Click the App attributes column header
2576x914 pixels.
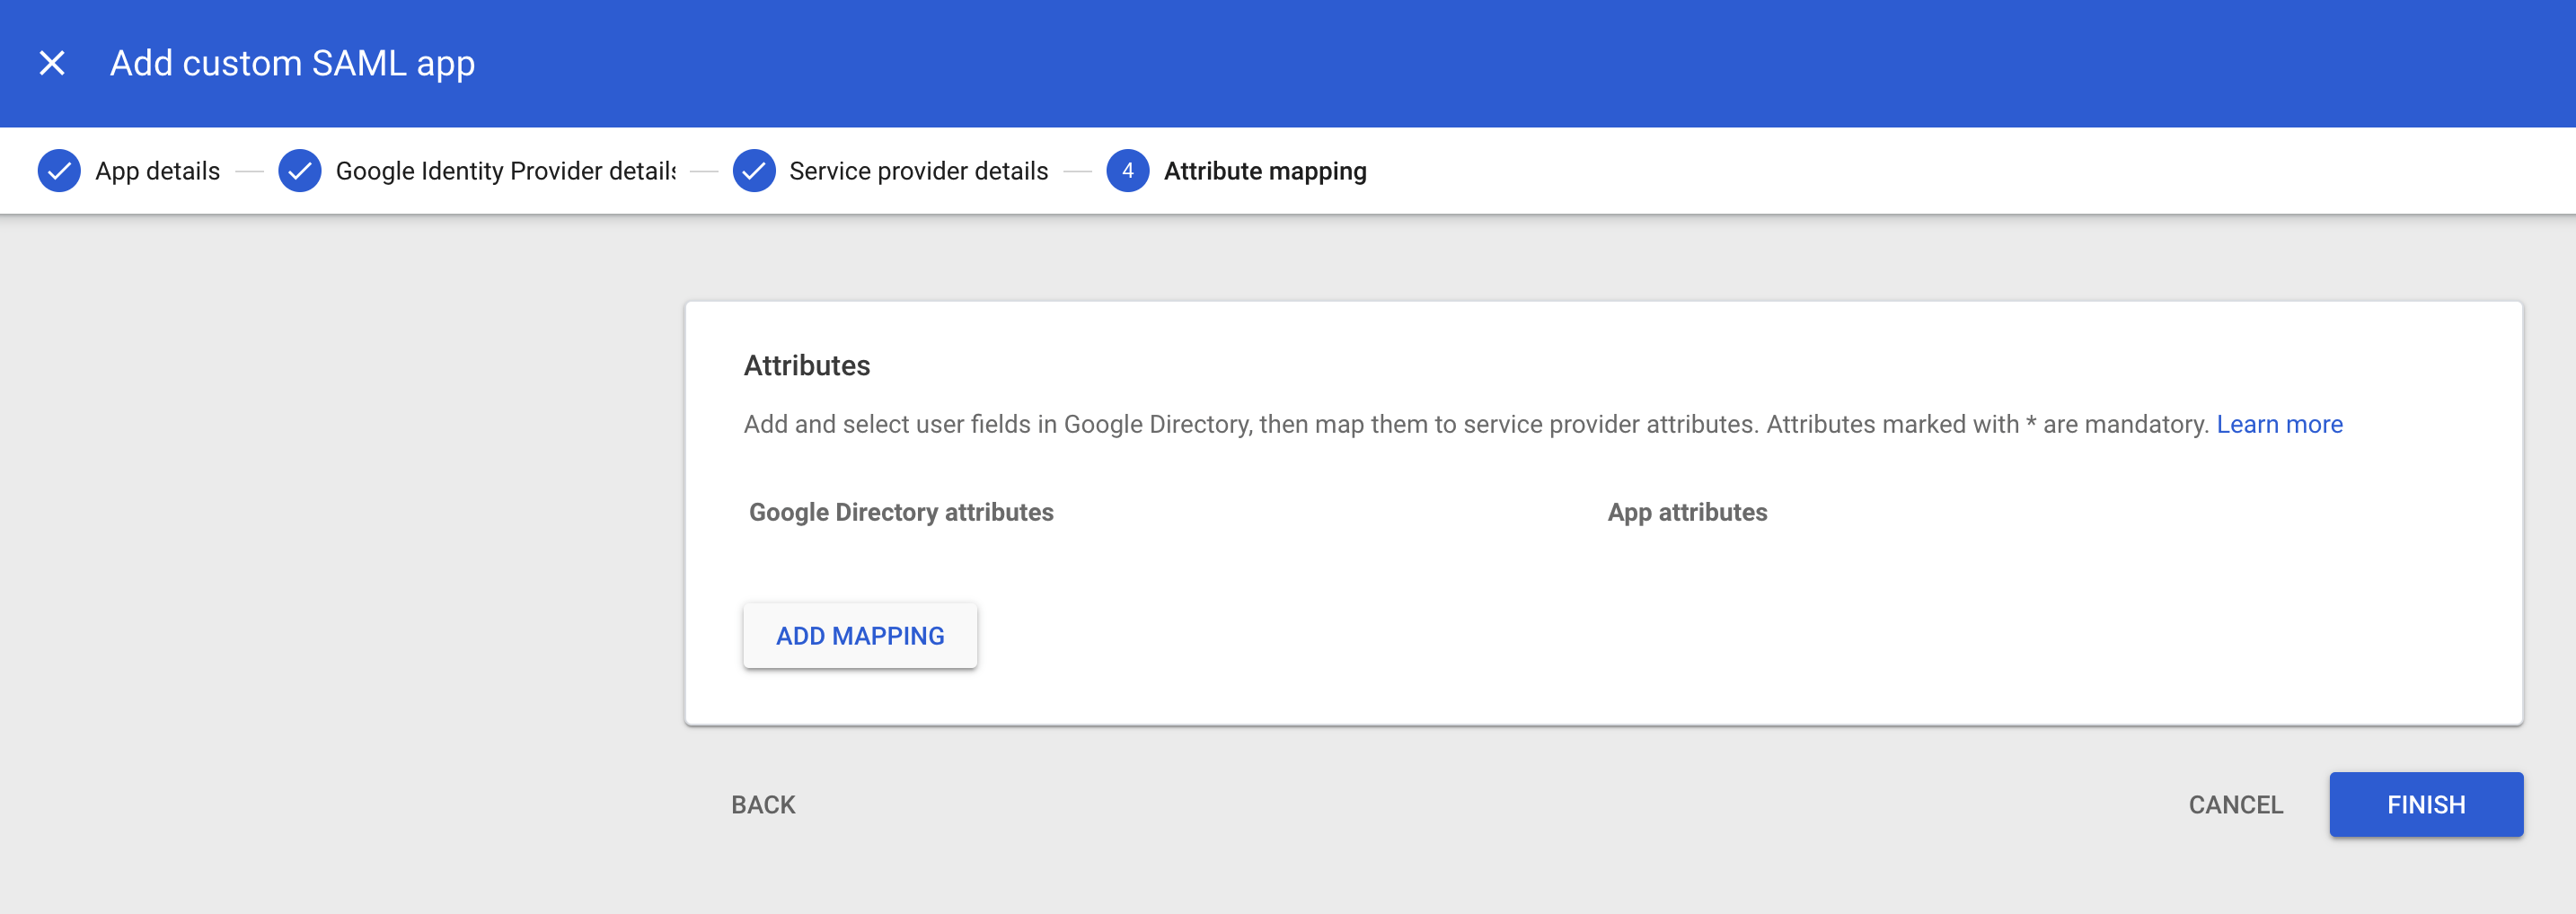(x=1687, y=512)
